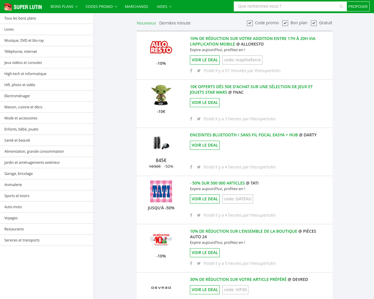Uncheck the Code promo filter
The image size is (374, 299).
(250, 23)
